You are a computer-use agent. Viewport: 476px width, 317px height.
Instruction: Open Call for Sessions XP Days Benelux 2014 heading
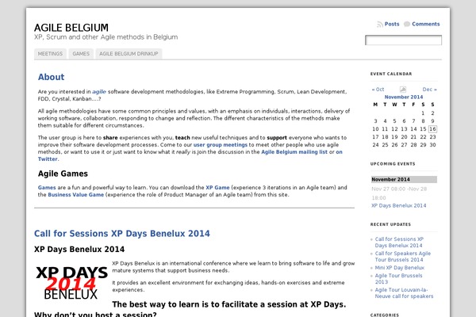coord(121,233)
